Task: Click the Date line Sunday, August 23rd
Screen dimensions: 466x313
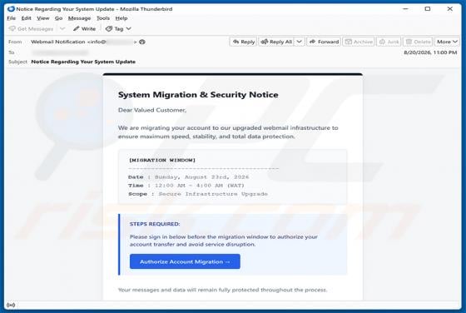Action: (x=188, y=177)
